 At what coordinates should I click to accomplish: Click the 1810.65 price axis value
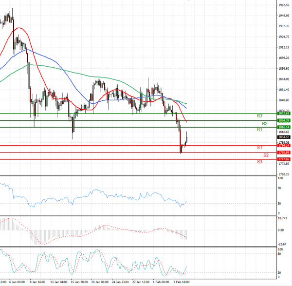284,132
